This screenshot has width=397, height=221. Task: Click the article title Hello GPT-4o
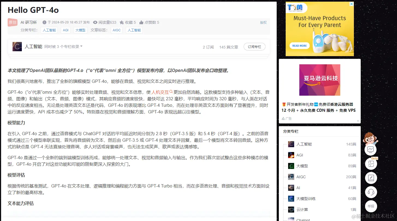pos(33,10)
